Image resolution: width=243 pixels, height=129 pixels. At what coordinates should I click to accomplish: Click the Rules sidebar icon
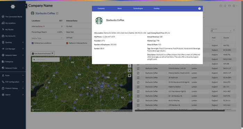coord(3,75)
